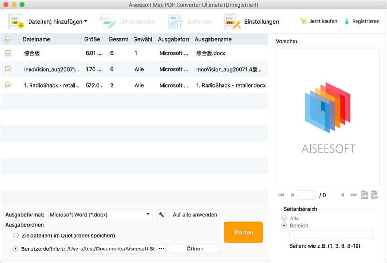Image resolution: width=387 pixels, height=263 pixels.
Task: Click size value 572.0...
Action: point(94,85)
